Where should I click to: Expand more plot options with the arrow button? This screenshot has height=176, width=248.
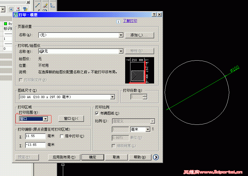(156, 157)
